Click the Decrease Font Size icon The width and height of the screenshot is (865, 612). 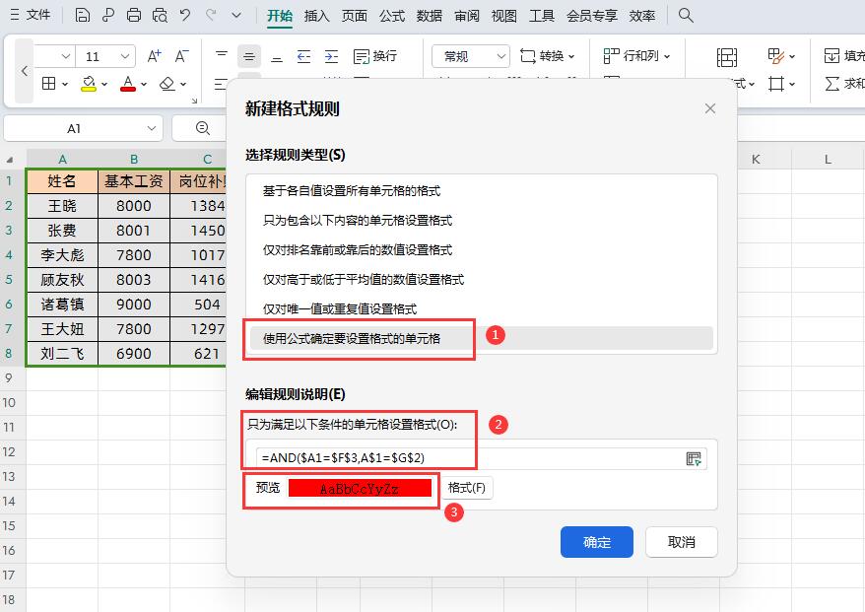[x=181, y=56]
